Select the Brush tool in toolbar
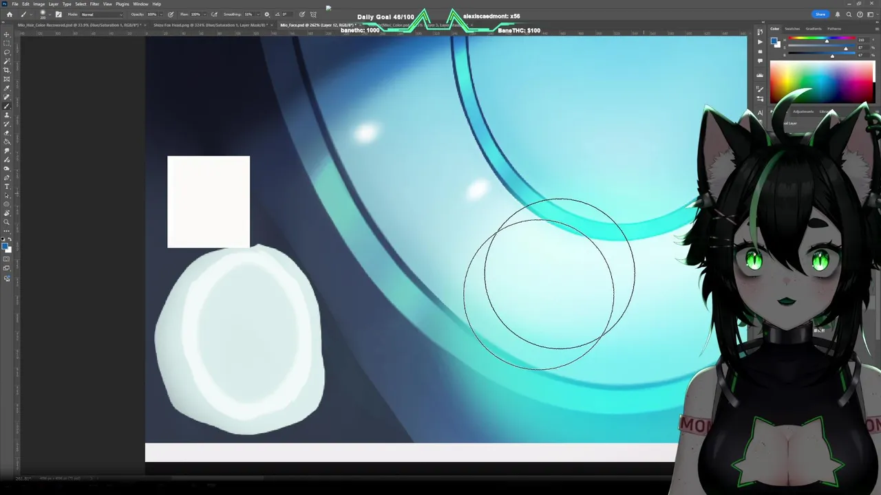 (7, 106)
